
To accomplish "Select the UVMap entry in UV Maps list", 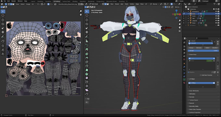I will coord(201,83).
